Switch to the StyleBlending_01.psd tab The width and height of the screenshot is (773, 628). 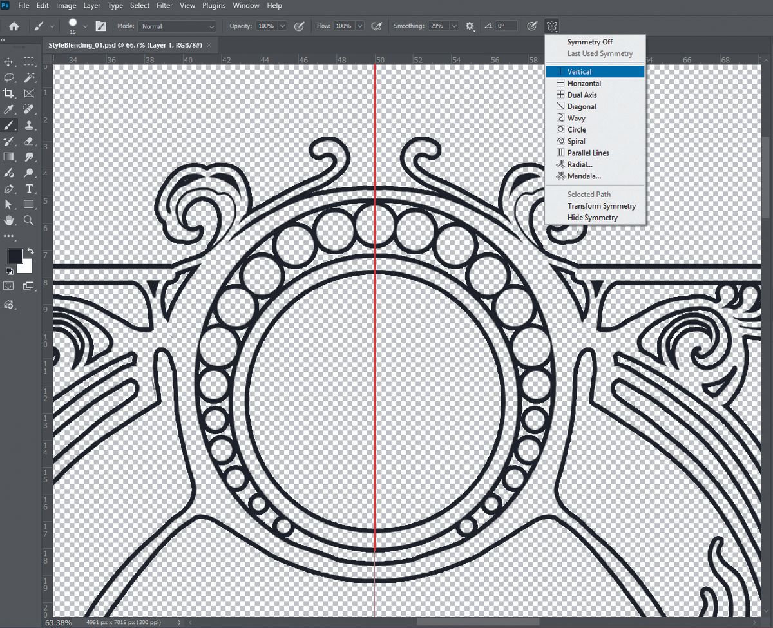124,45
